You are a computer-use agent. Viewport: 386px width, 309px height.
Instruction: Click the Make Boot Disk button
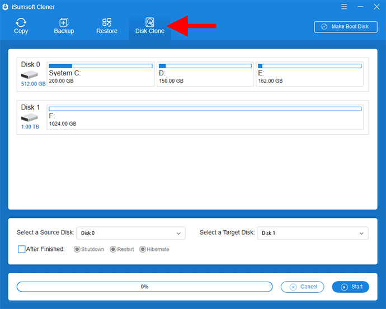click(346, 27)
